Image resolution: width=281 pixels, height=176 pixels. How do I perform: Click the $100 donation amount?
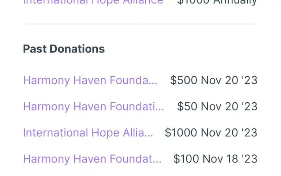pyautogui.click(x=186, y=159)
